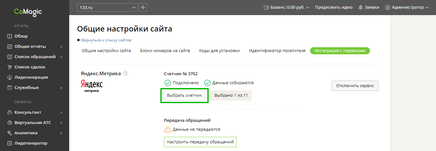436x151 pixels.
Task: Click the warning triangle near Данные не передаются
Action: click(167, 129)
